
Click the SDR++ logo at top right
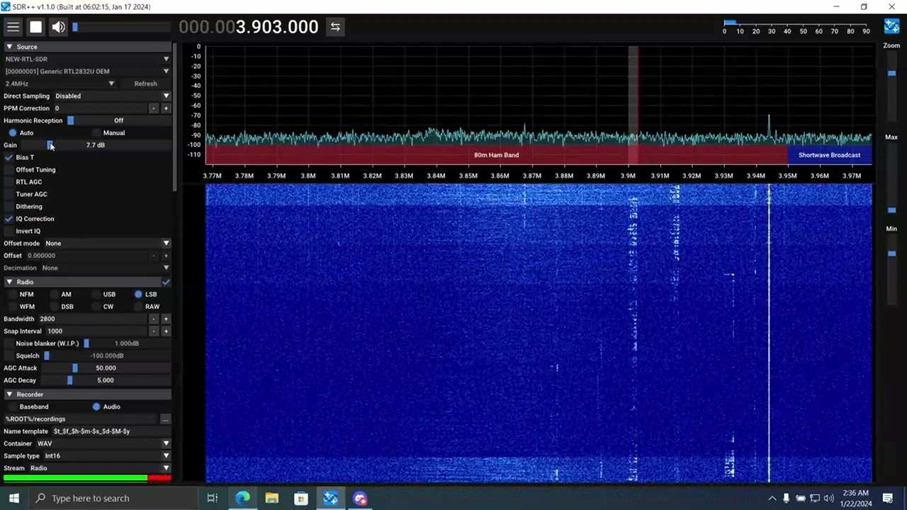892,27
